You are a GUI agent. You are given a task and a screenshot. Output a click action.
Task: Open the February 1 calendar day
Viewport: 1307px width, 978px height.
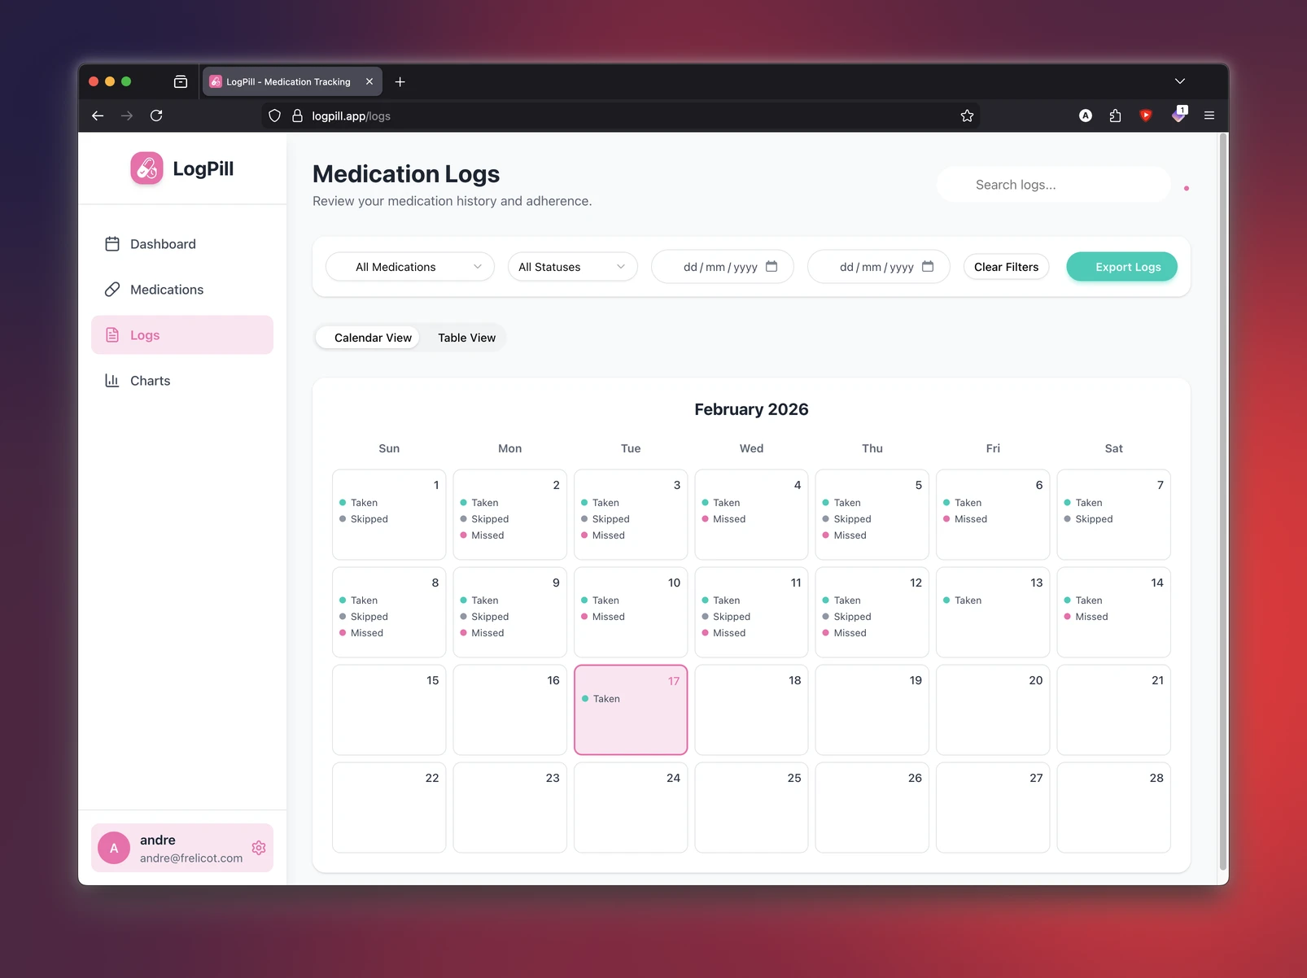389,514
